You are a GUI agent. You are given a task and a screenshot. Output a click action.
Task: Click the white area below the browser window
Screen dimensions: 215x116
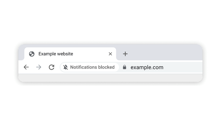(x=107, y=101)
